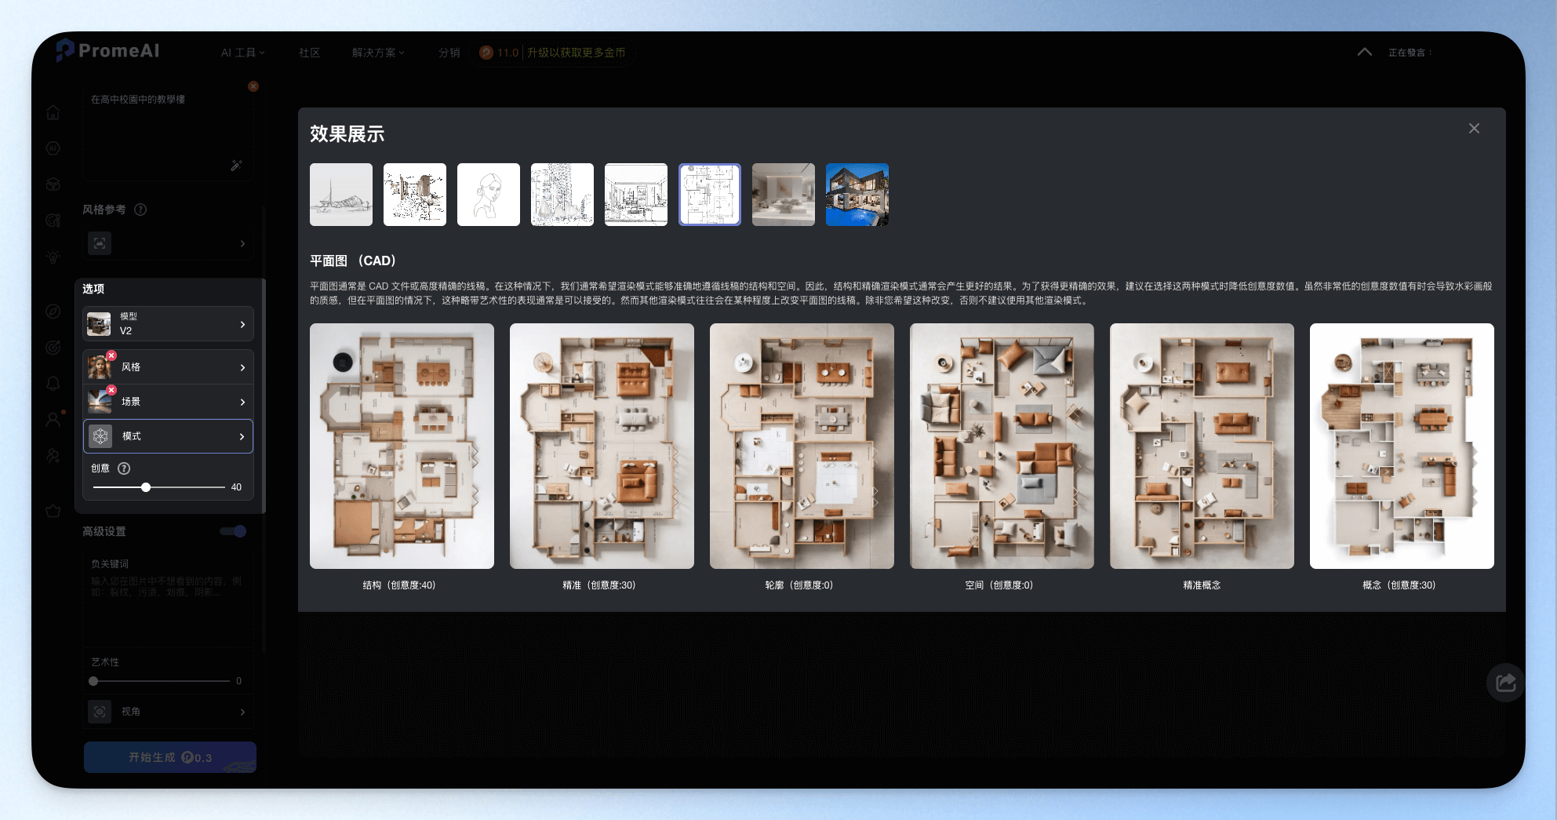Remove the 场景 scene selection badge
Image resolution: width=1557 pixels, height=820 pixels.
point(111,390)
